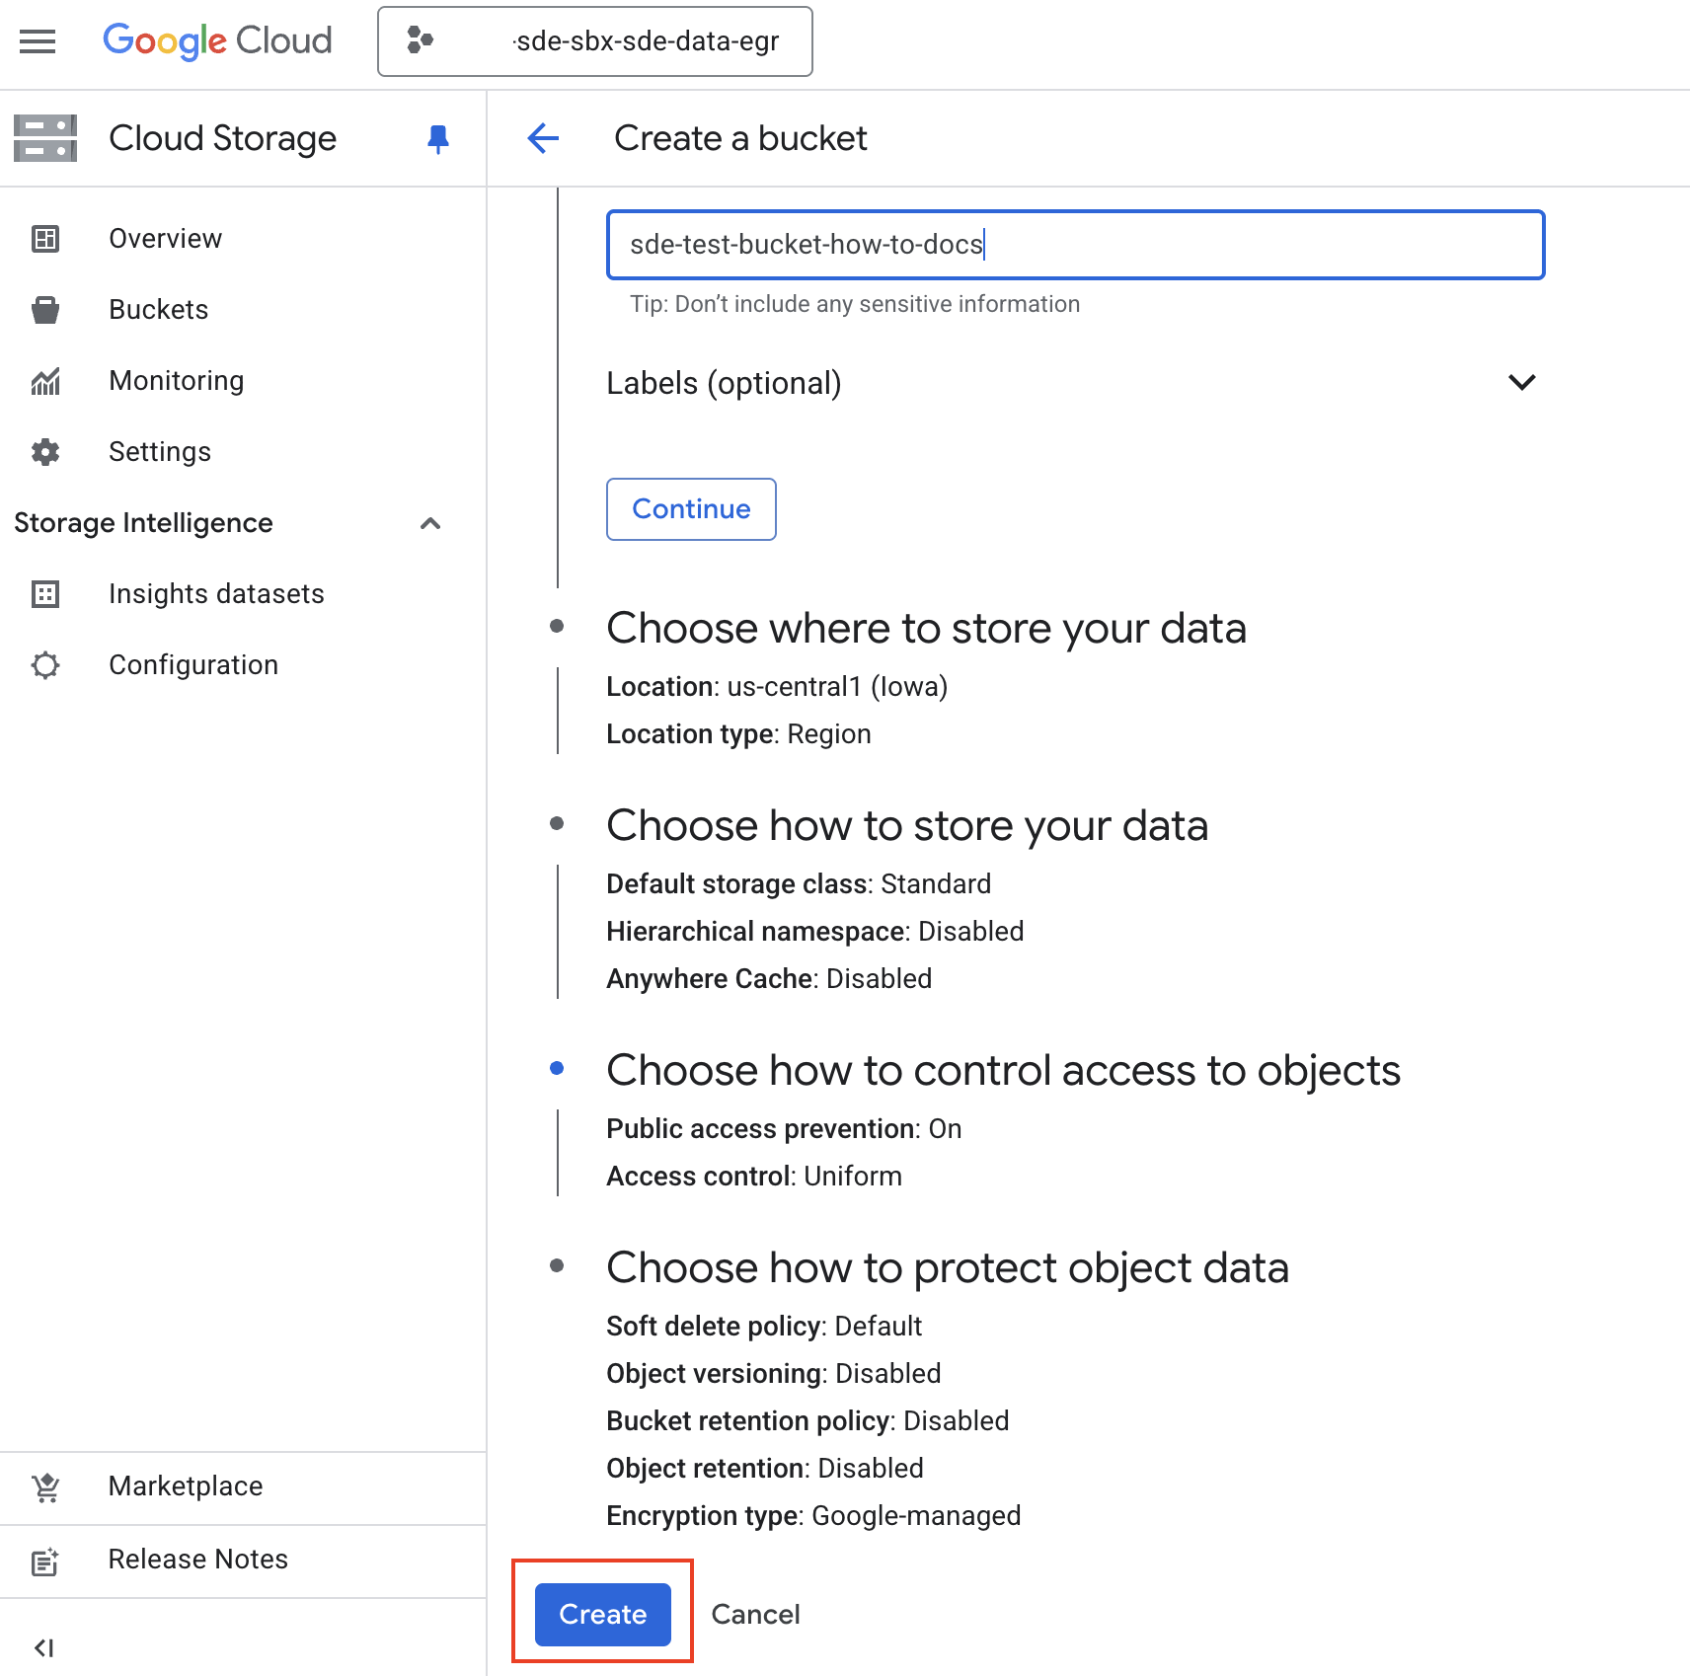1690x1676 pixels.
Task: Expand the Labels (optional) section
Action: coord(1521,383)
